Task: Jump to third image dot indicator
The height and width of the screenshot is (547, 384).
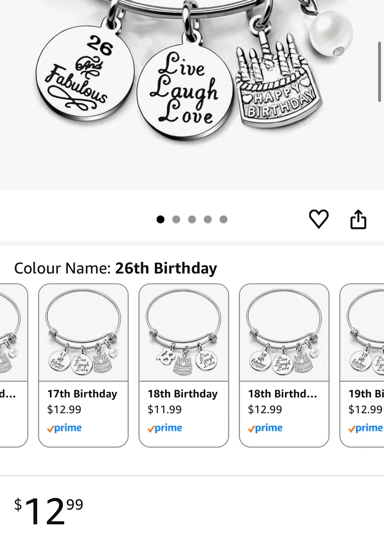Action: point(192,220)
